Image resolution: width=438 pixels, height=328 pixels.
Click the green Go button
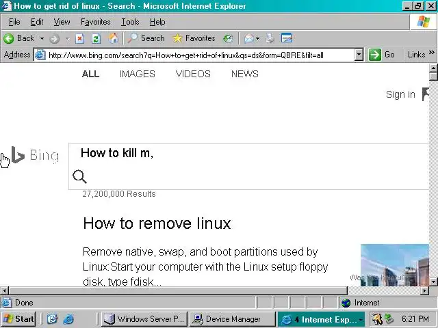(381, 55)
